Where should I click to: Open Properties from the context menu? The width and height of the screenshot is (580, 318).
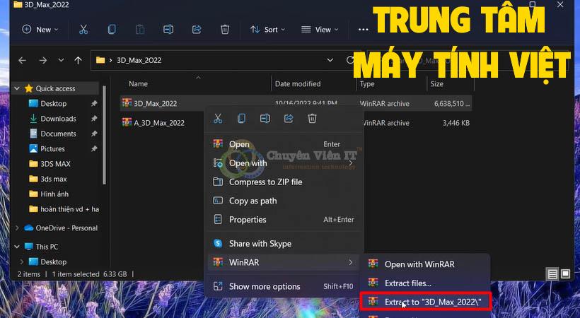284,219
